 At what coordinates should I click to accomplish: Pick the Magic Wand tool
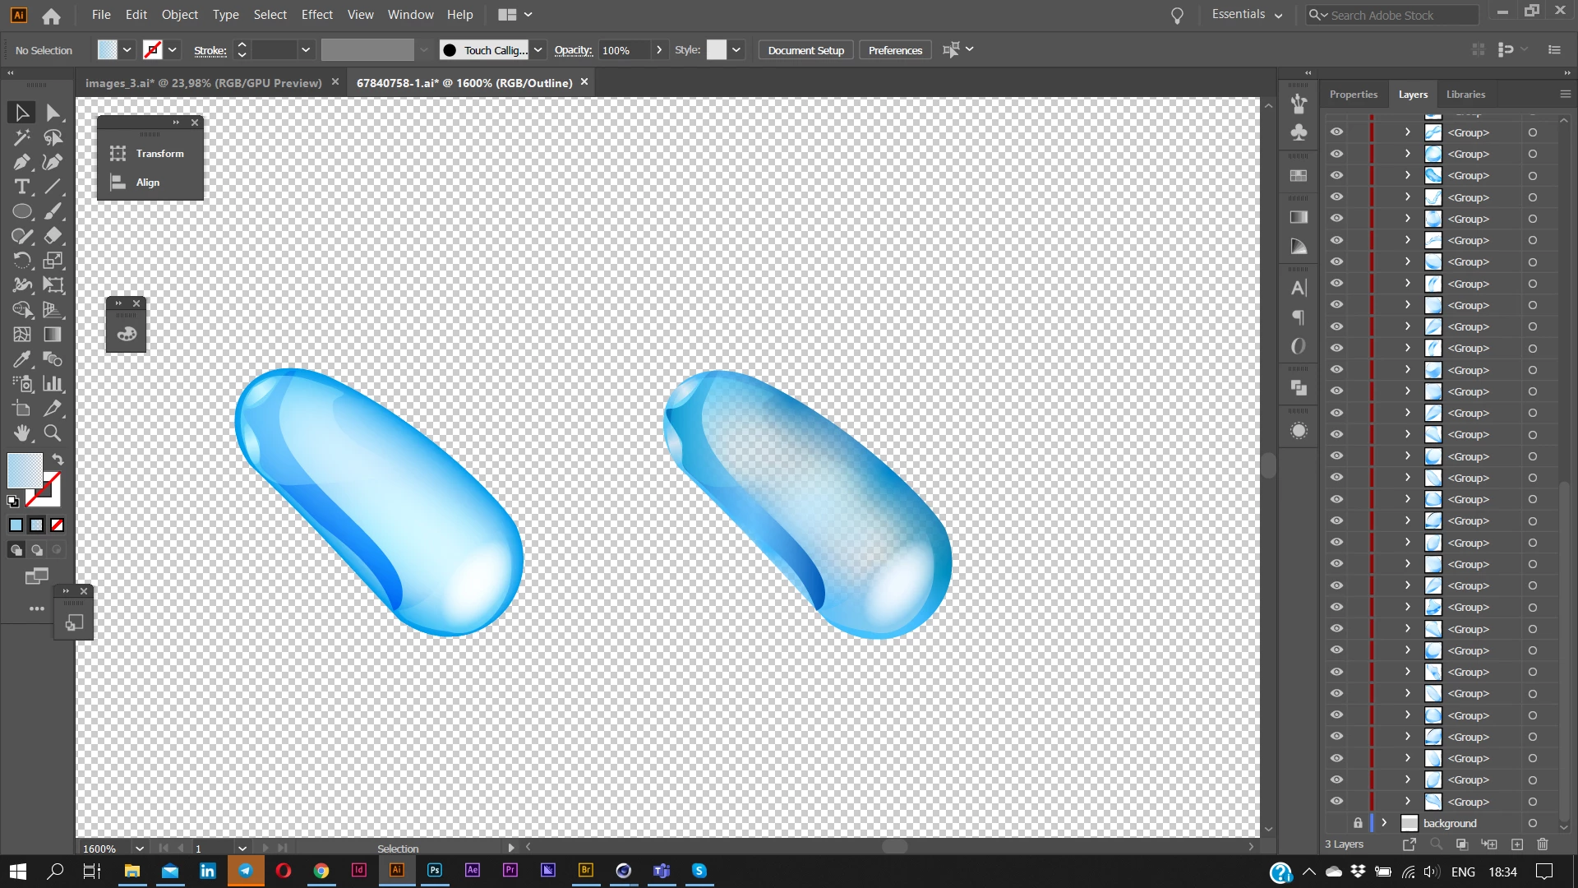(21, 137)
